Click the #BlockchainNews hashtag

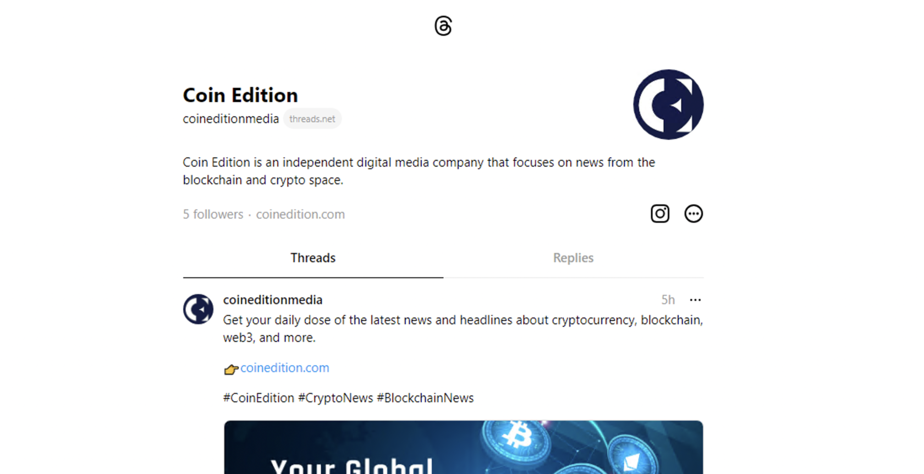tap(425, 398)
